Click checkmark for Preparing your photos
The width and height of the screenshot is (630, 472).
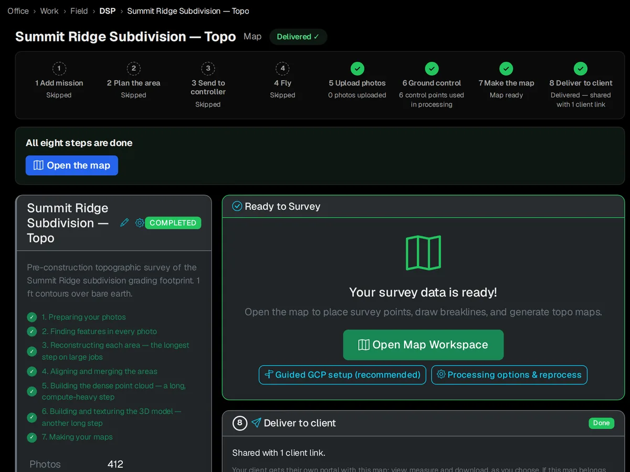pos(32,317)
